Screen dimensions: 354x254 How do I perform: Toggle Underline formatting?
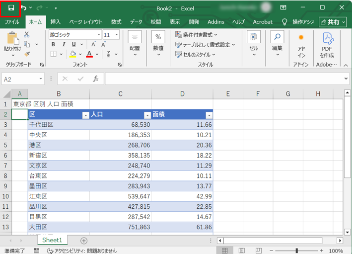tap(74, 44)
